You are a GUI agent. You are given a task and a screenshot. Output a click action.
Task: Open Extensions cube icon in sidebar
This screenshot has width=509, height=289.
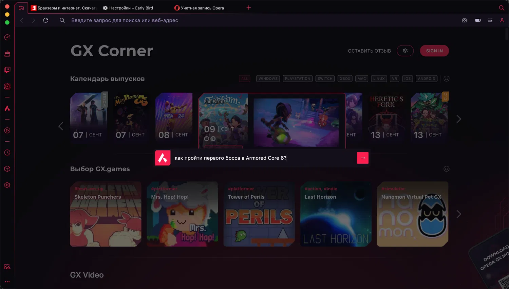(x=7, y=169)
